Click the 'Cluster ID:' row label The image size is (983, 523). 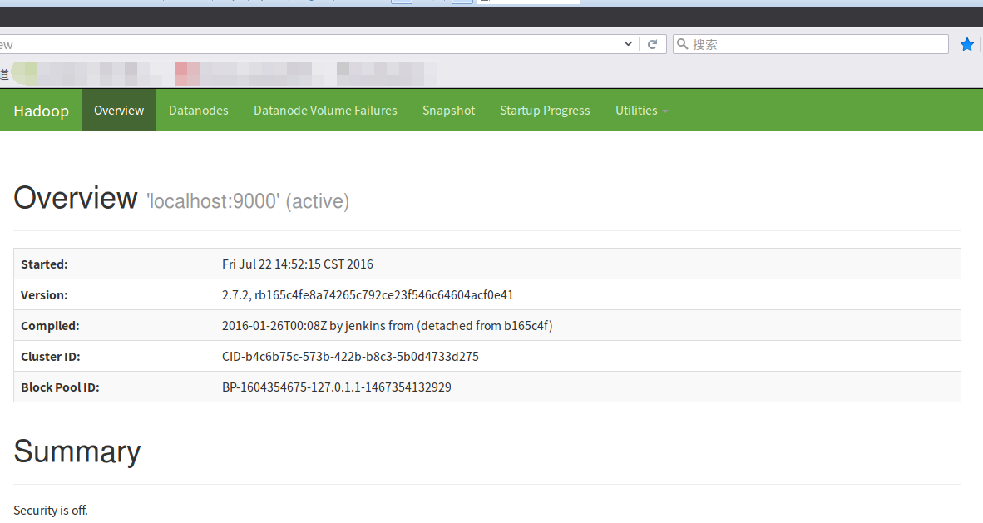coord(50,356)
